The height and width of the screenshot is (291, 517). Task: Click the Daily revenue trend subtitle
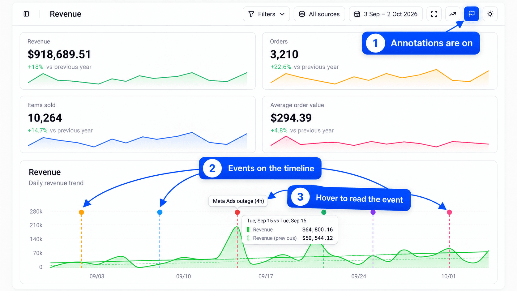point(56,183)
